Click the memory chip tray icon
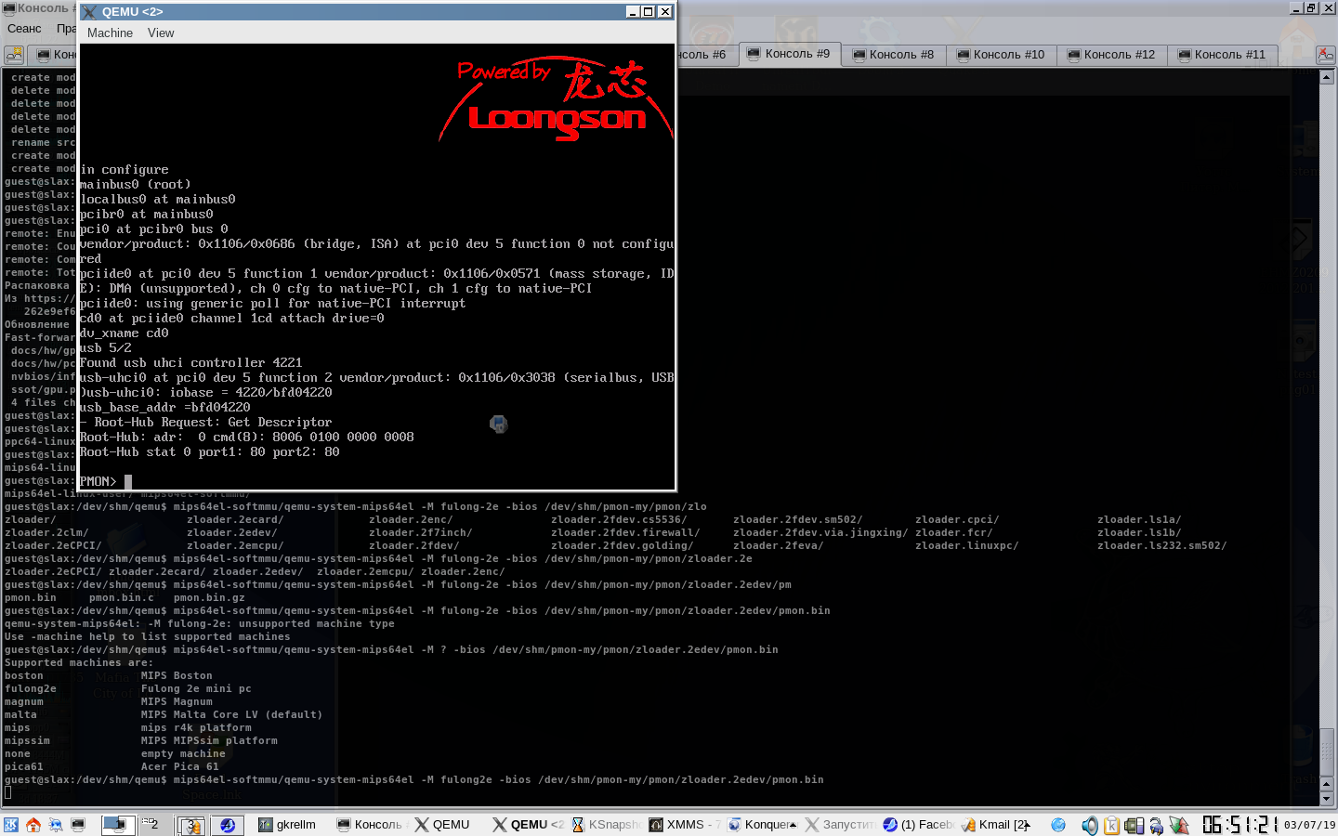 1134,825
